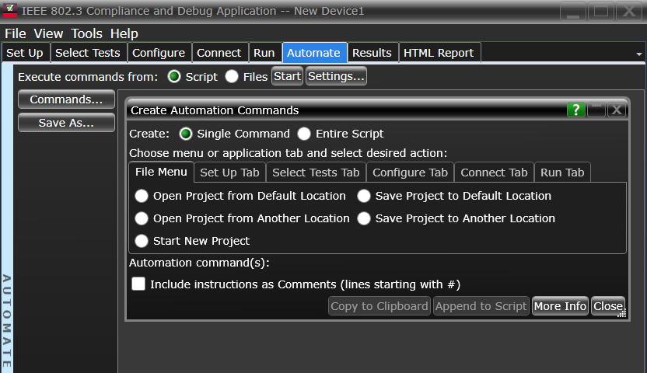Select the Configure Tab sub-tab
Viewport: 647px width, 373px height.
coord(410,173)
